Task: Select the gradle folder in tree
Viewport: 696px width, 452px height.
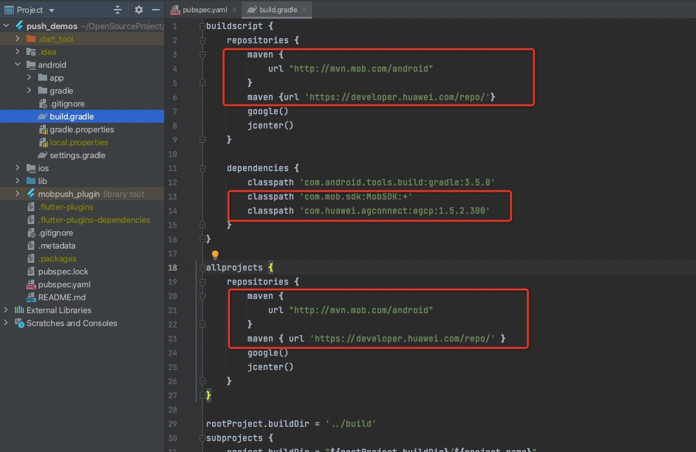Action: tap(61, 90)
